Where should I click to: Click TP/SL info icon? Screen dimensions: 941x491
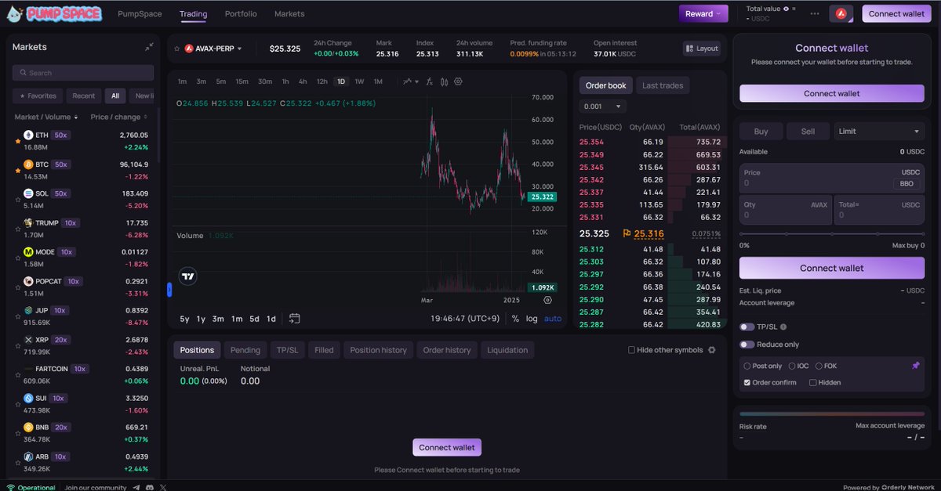coord(783,327)
